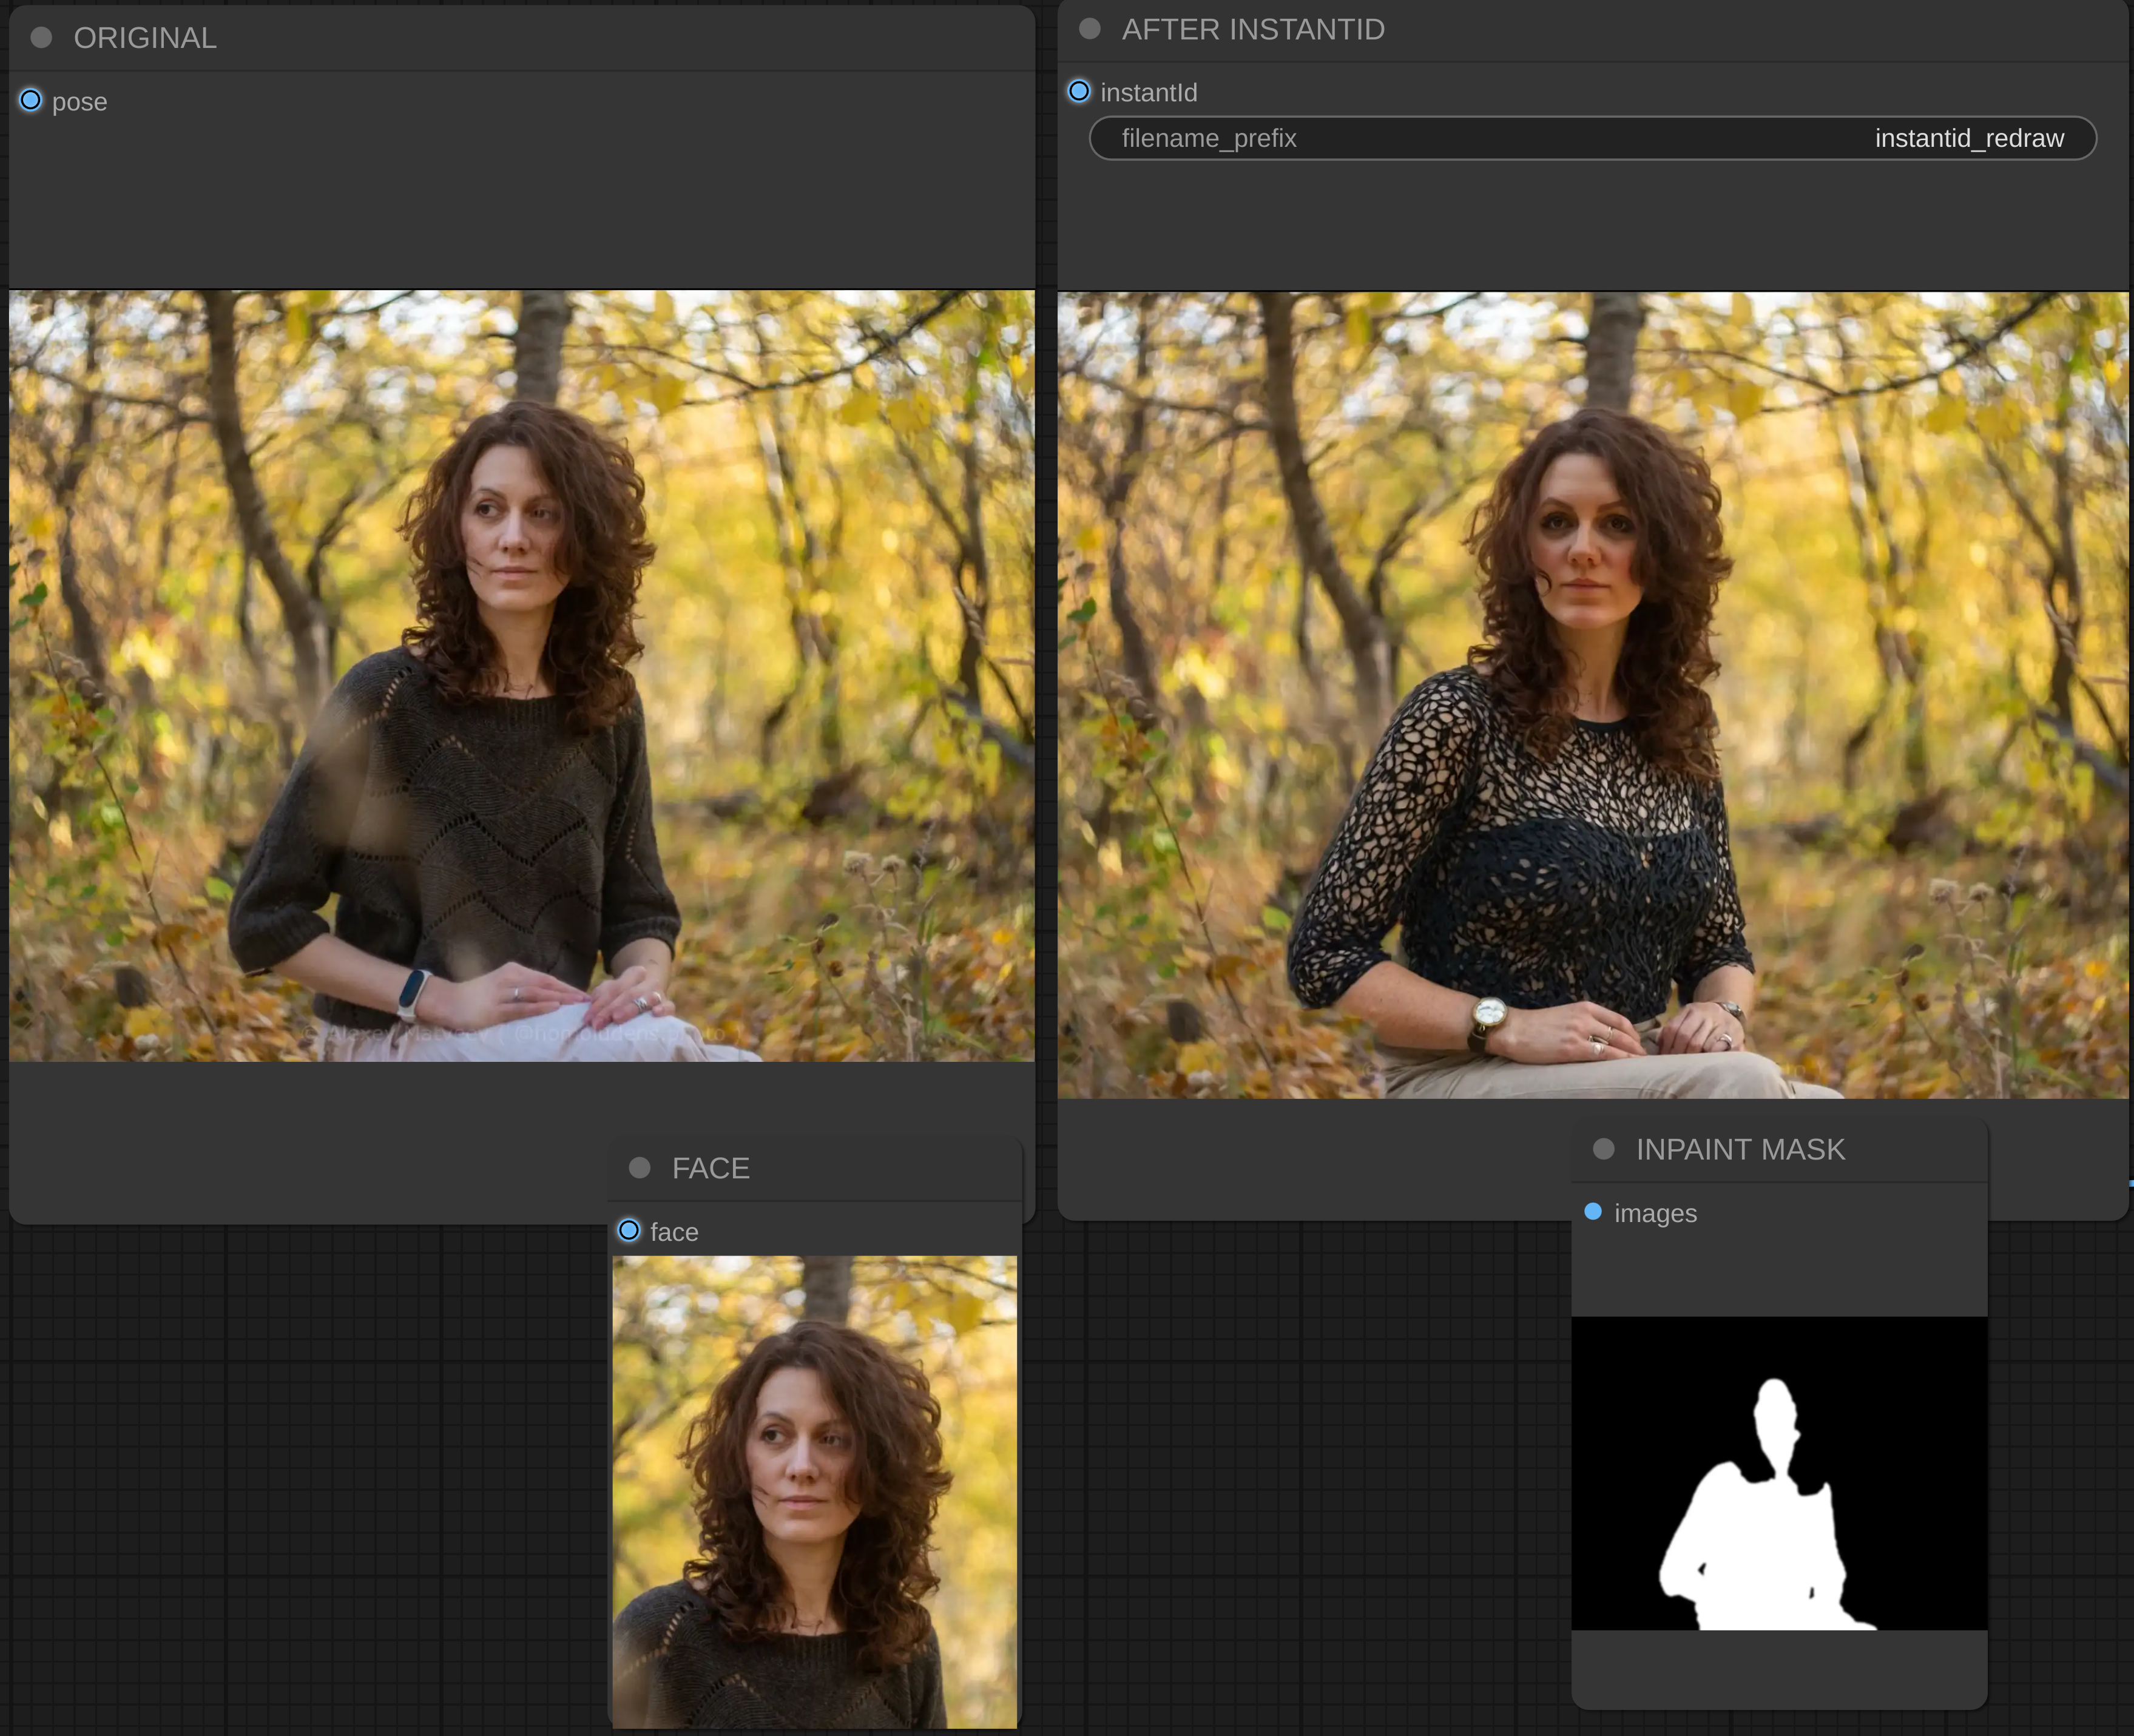Click the images input socket
This screenshot has width=2134, height=1736.
tap(1593, 1212)
